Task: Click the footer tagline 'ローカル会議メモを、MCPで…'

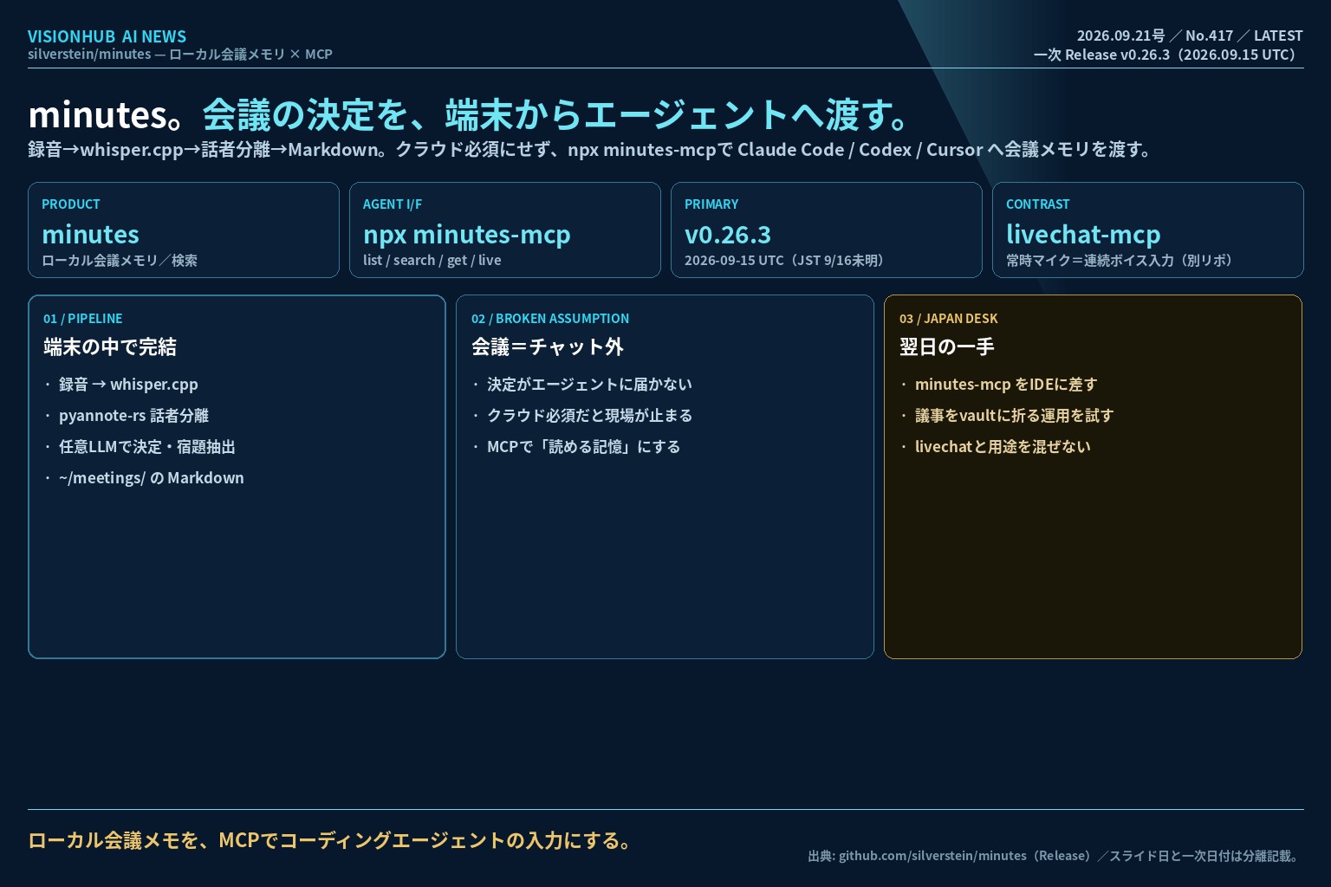Action: tap(331, 840)
